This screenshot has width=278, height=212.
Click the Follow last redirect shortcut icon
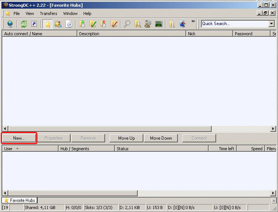point(34,24)
